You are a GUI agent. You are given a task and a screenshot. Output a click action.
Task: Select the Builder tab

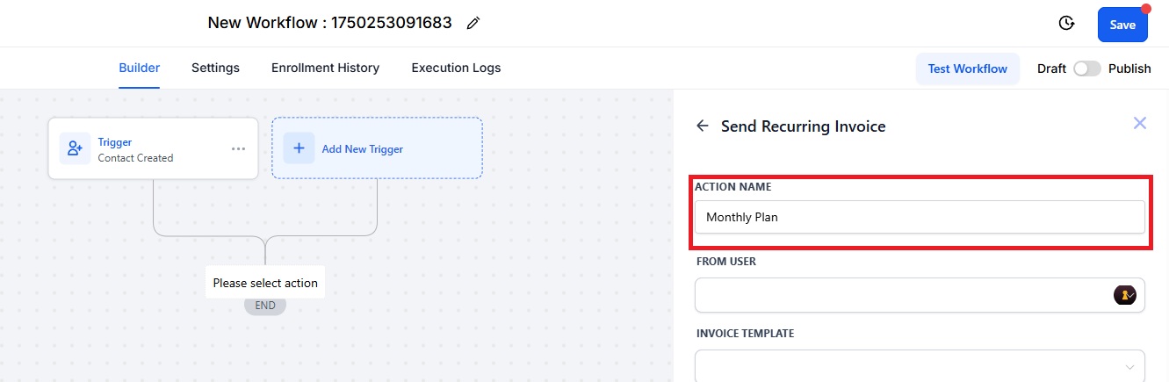140,68
